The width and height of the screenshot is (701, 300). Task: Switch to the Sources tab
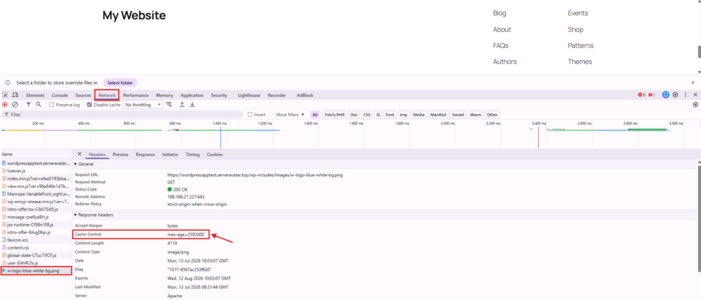pos(83,95)
